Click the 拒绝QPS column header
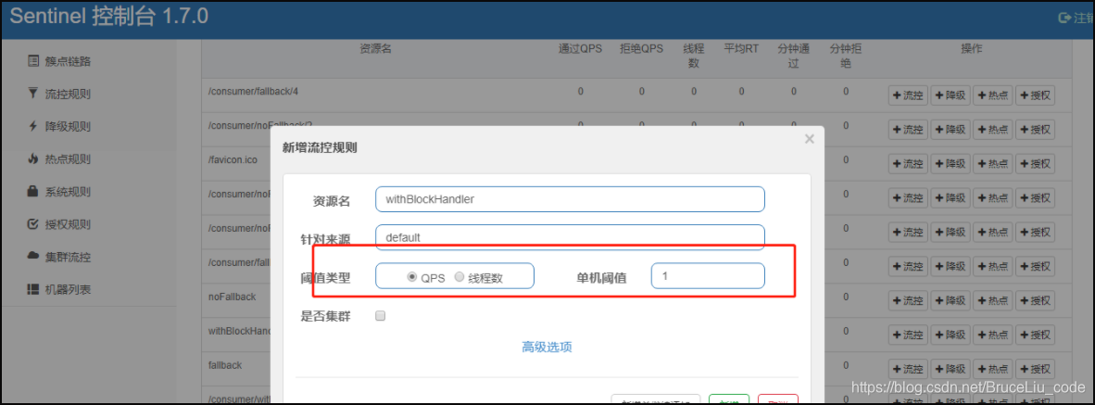Viewport: 1095px width, 405px height. coord(641,49)
